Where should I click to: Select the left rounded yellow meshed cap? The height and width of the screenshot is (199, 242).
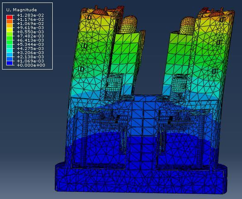click(x=129, y=25)
